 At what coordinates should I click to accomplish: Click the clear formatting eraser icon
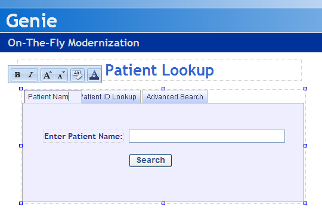pyautogui.click(x=78, y=75)
